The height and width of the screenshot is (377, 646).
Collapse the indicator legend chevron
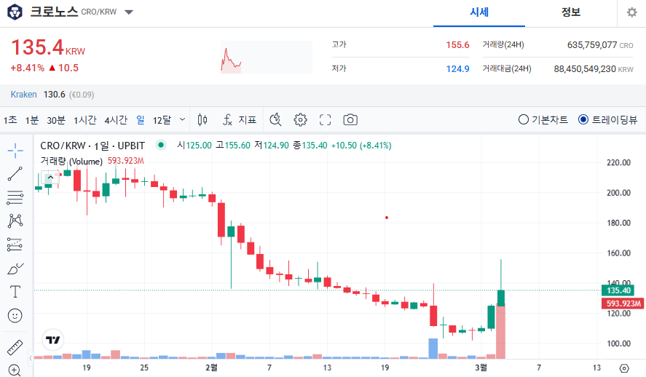pyautogui.click(x=50, y=178)
